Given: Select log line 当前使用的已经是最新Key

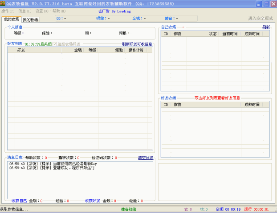Looking at the screenshot, I should [x=53, y=164].
